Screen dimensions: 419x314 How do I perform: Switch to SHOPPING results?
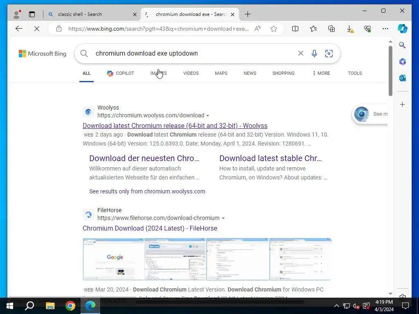coord(284,73)
